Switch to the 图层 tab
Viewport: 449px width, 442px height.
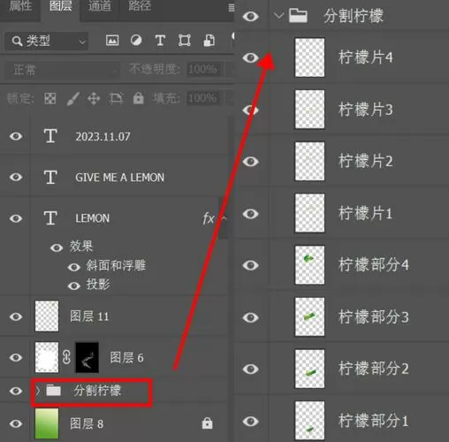click(60, 6)
